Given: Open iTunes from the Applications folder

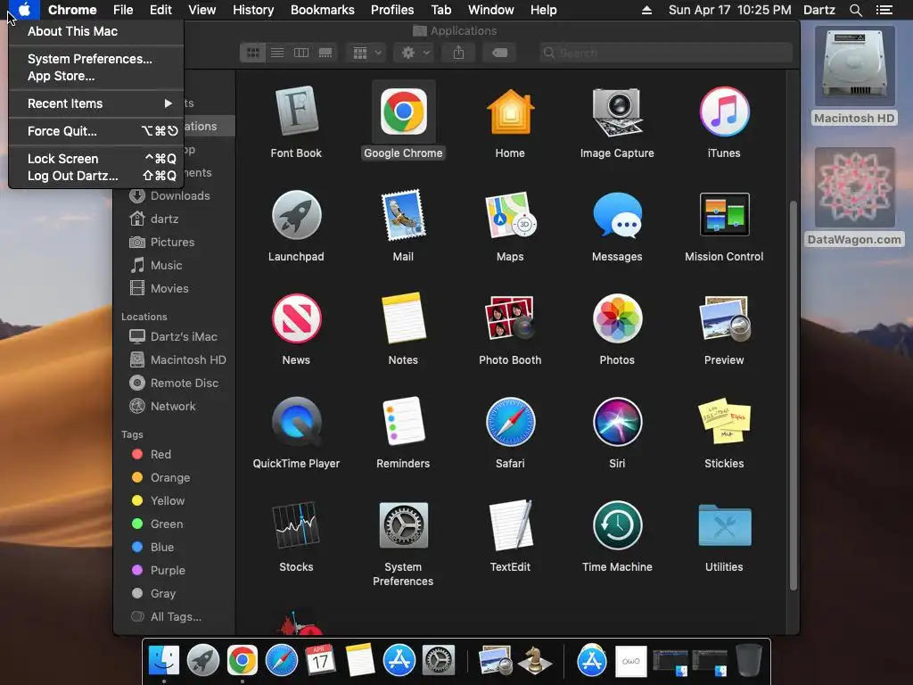Looking at the screenshot, I should 724,111.
